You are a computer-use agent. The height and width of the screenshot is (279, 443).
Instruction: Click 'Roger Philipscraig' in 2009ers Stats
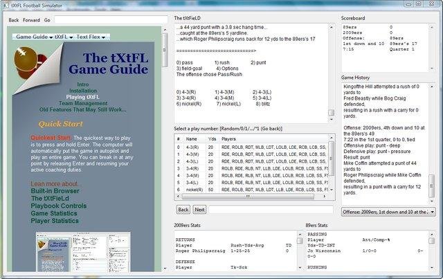pos(201,251)
